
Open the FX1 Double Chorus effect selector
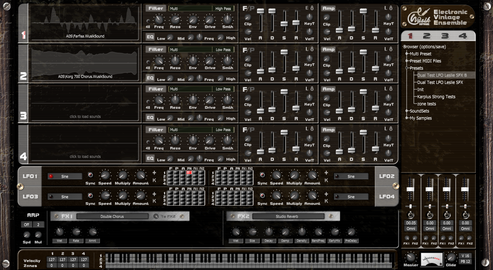(112, 216)
